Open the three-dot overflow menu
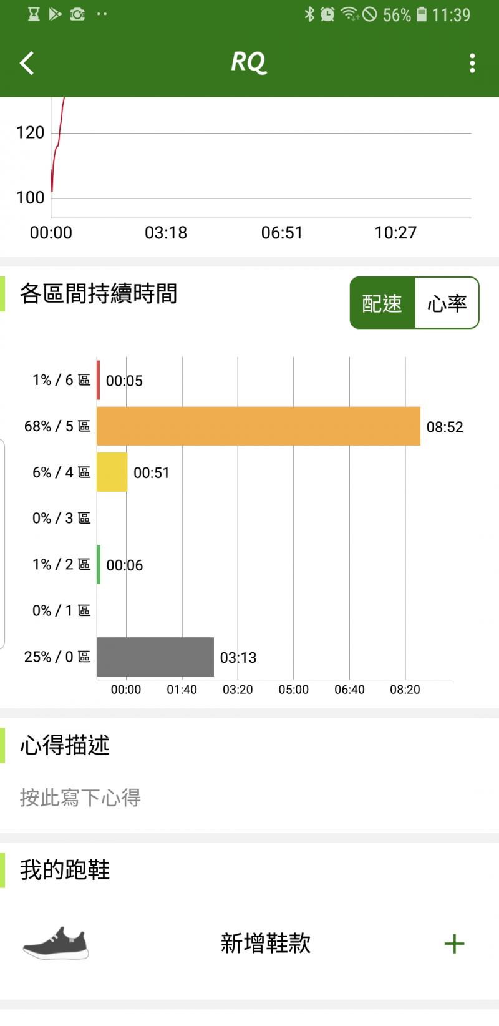Image resolution: width=499 pixels, height=1026 pixels. tap(472, 63)
